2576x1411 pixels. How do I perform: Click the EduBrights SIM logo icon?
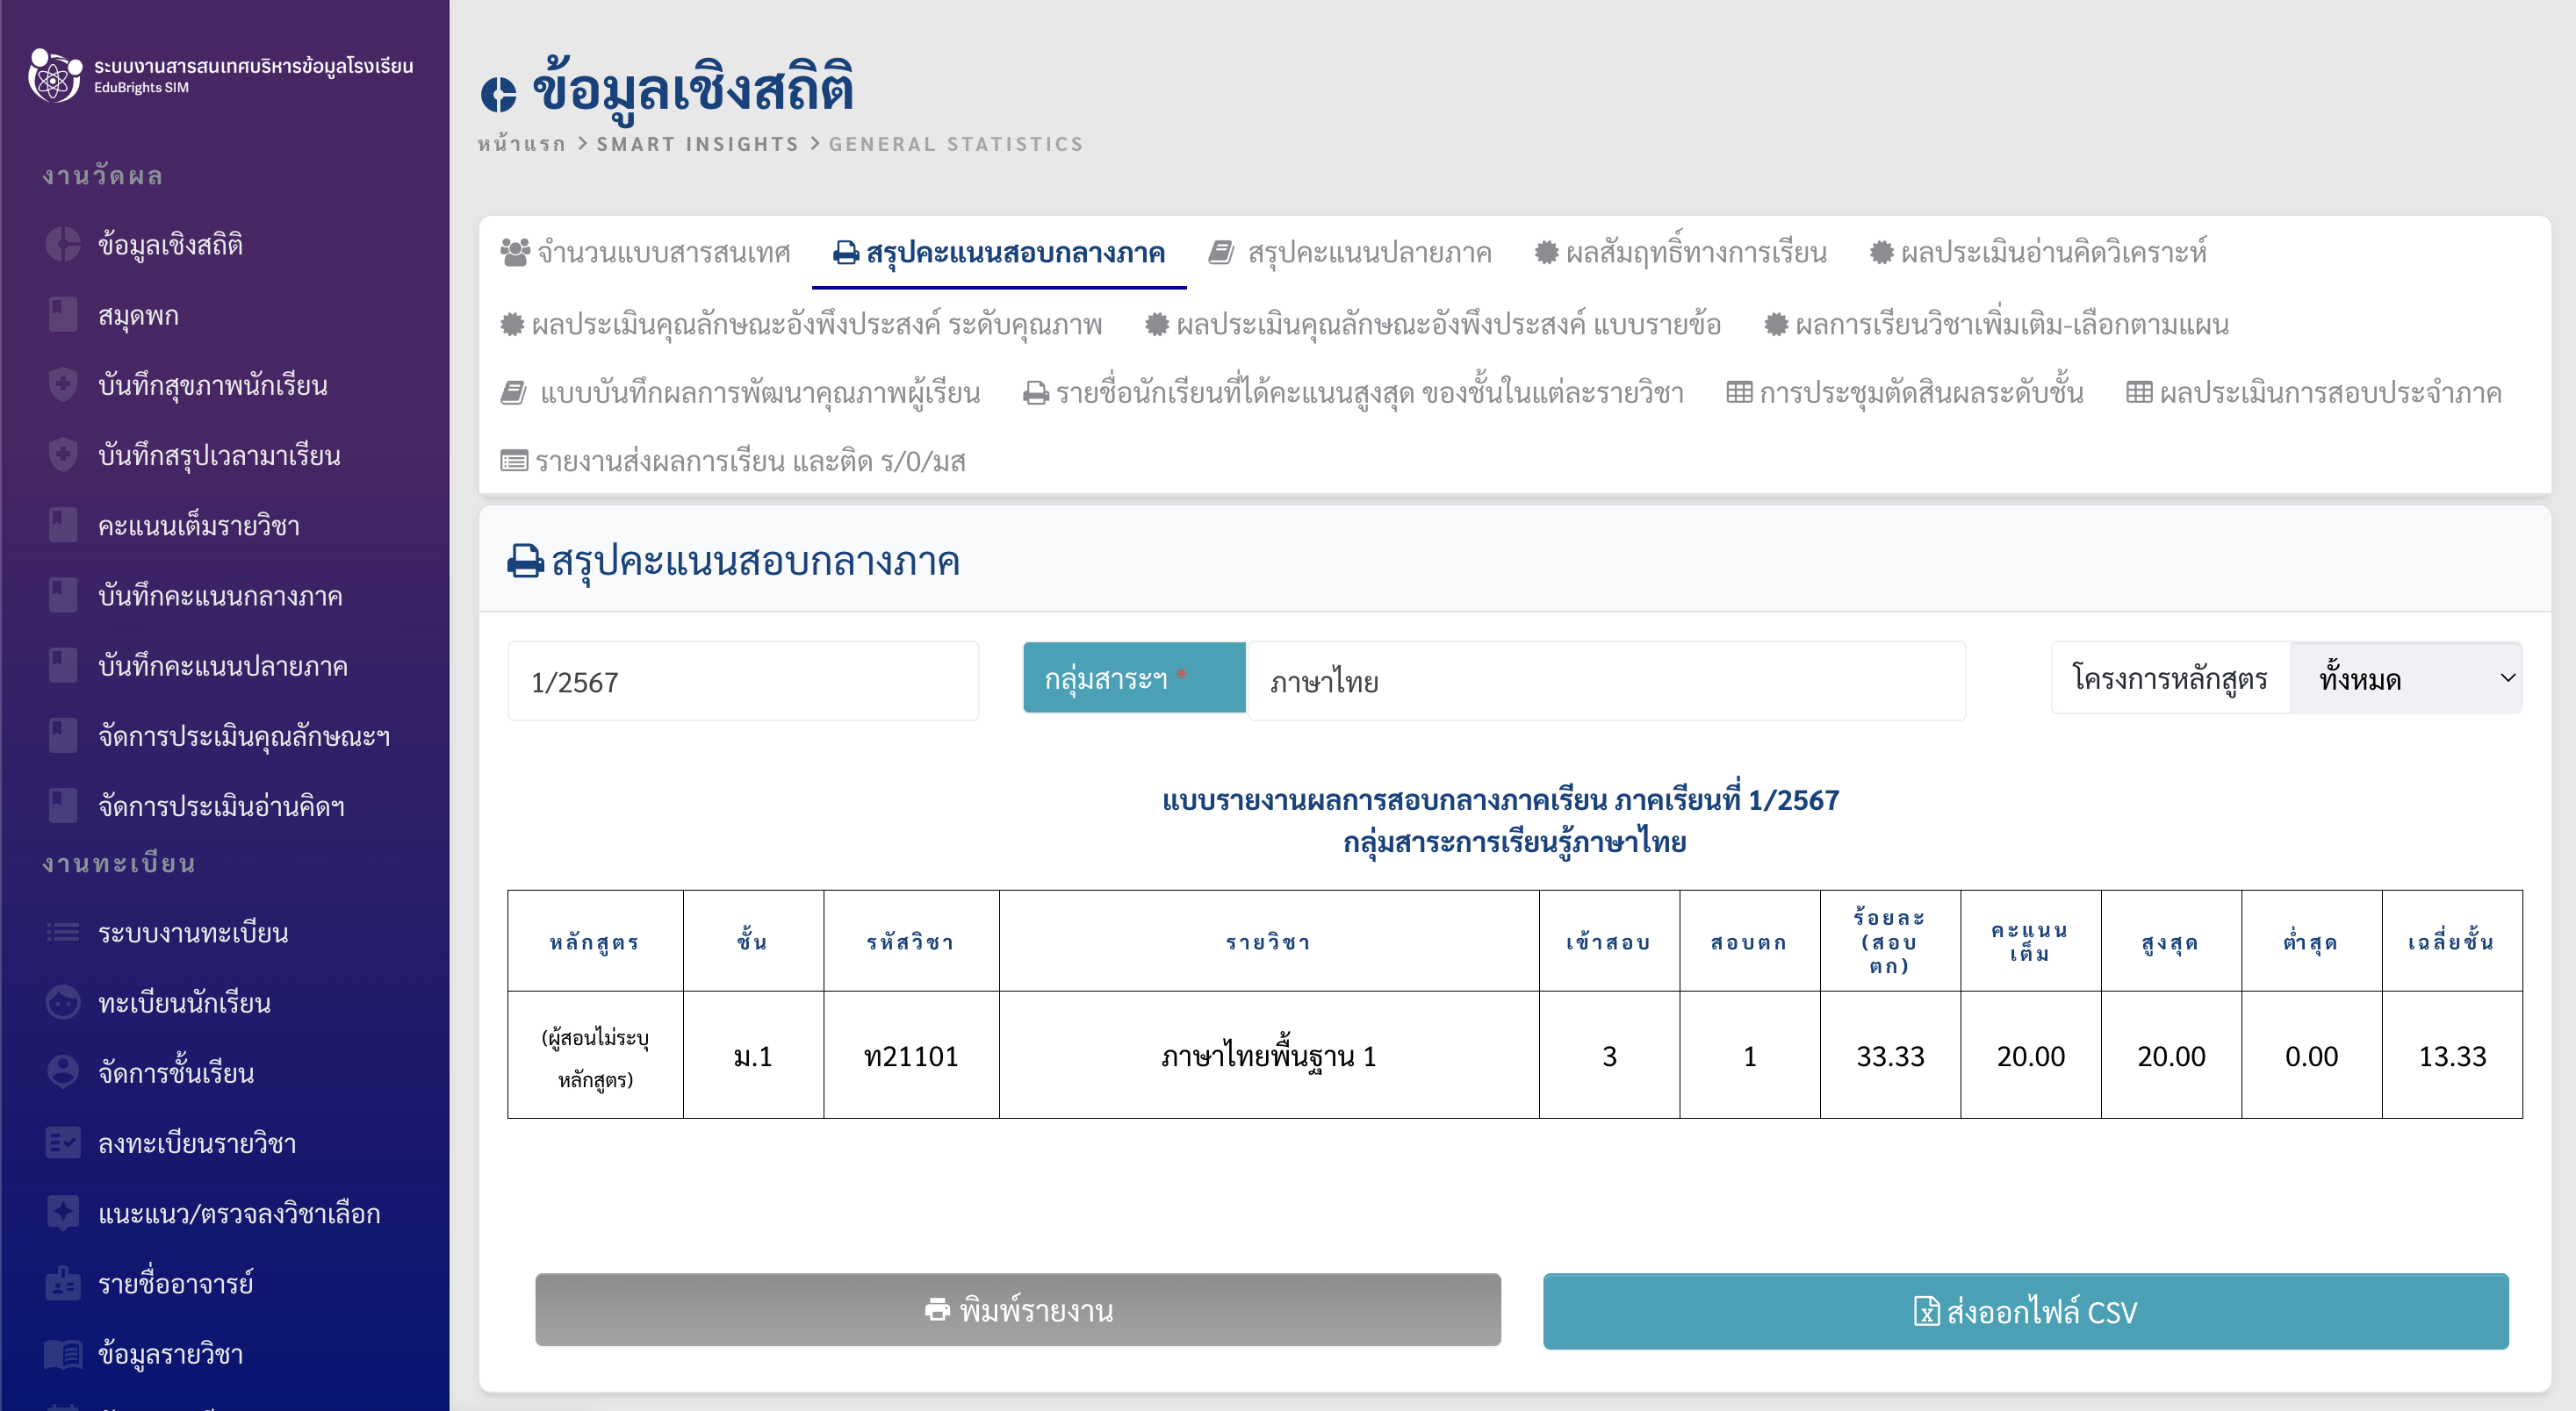pyautogui.click(x=55, y=76)
